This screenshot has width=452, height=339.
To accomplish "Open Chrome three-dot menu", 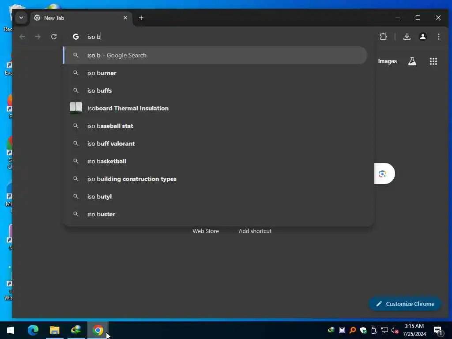I will pyautogui.click(x=439, y=37).
